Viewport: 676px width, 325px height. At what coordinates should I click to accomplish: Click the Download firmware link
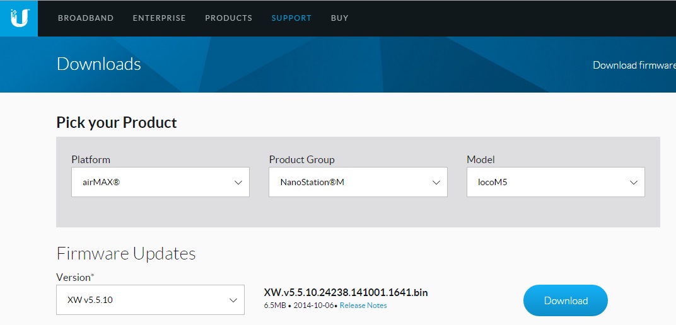pos(634,65)
